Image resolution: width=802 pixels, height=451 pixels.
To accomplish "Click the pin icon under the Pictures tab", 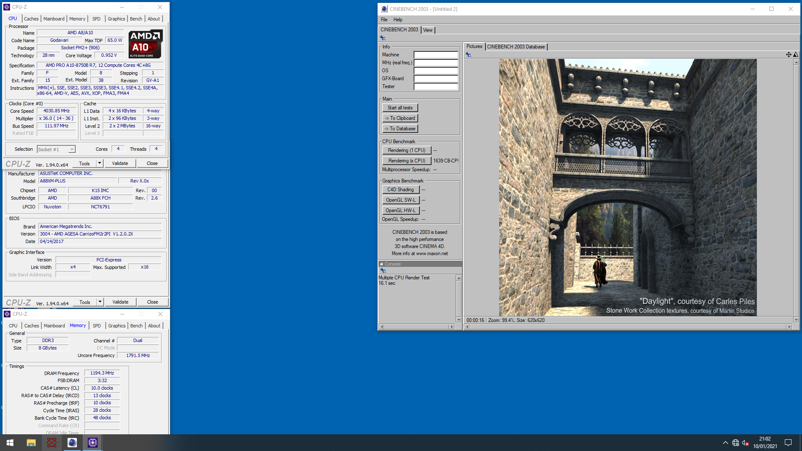I will (x=468, y=55).
